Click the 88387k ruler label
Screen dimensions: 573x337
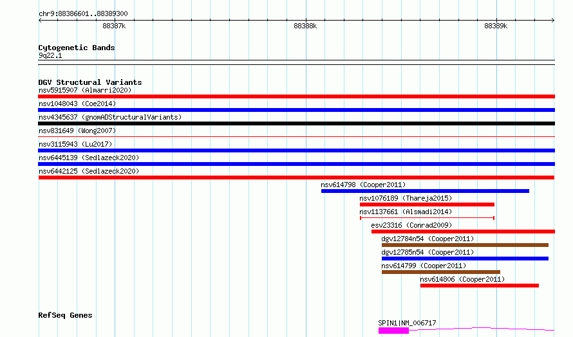click(114, 26)
